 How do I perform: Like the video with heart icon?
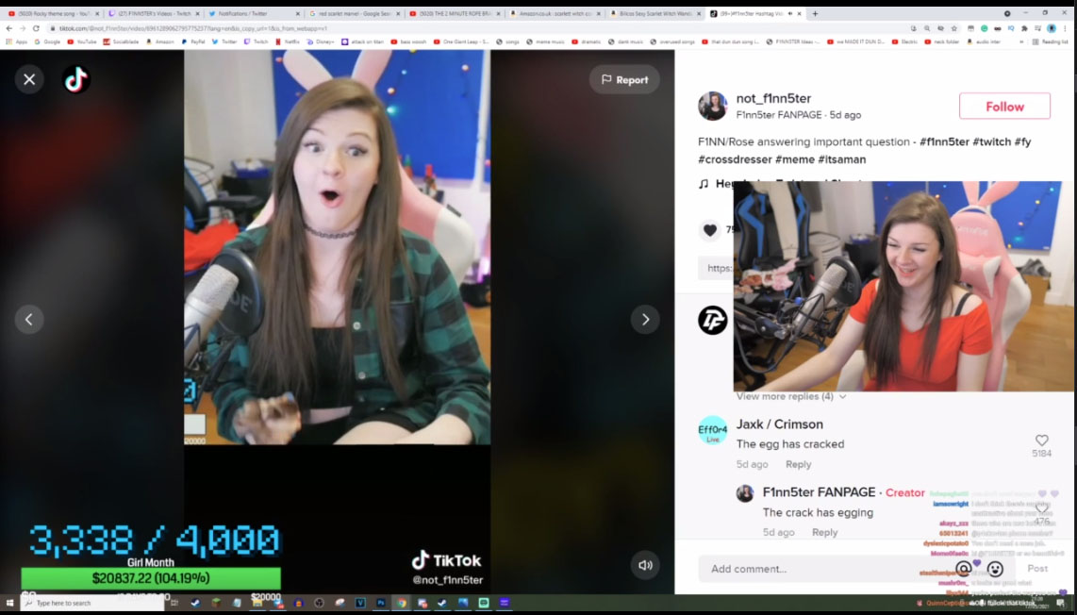(x=709, y=230)
